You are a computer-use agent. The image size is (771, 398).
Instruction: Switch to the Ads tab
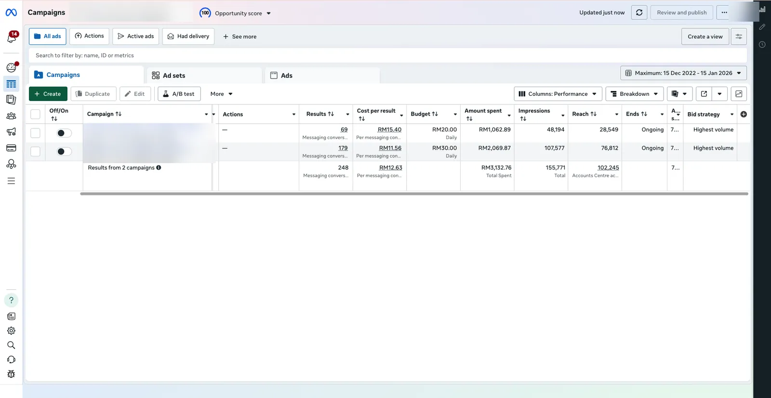(x=322, y=76)
